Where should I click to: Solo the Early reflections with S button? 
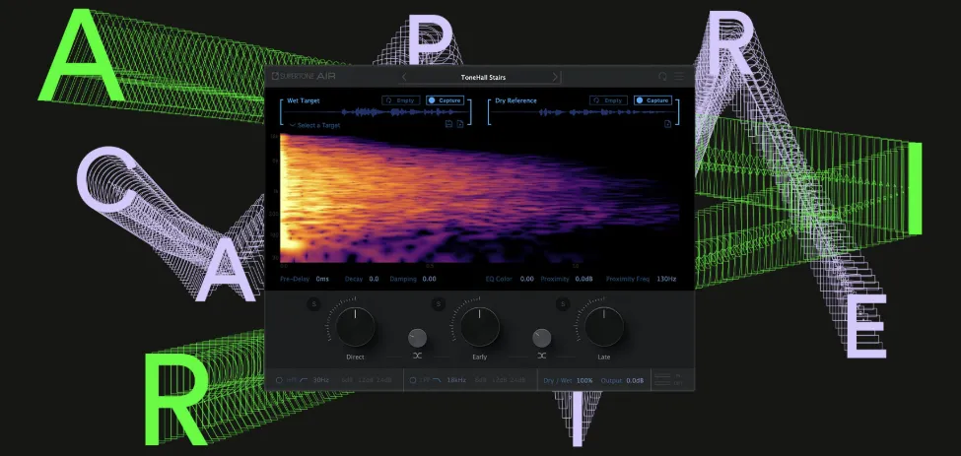pyautogui.click(x=439, y=304)
